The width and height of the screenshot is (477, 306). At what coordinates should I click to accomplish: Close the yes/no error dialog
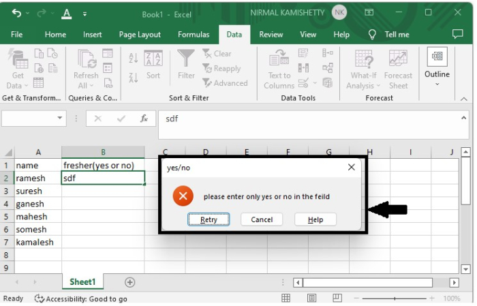click(x=352, y=167)
